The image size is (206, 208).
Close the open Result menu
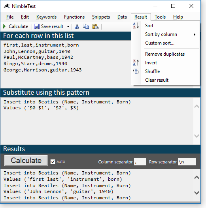click(141, 17)
